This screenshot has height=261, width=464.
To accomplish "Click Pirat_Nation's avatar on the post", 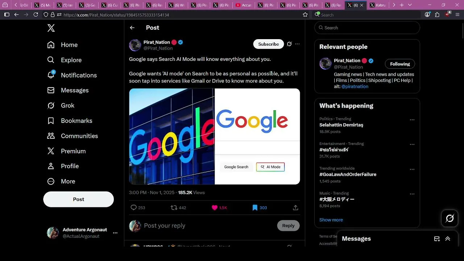I will [x=135, y=45].
